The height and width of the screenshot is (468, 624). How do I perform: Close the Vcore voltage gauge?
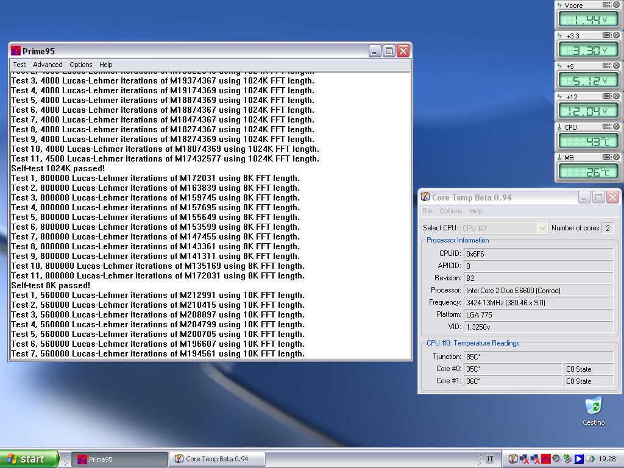coord(616,5)
